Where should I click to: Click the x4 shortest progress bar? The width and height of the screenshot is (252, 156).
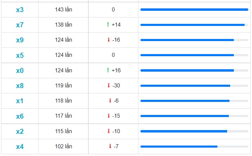(179, 147)
